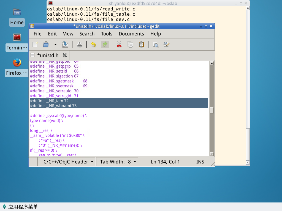Open the Find search tool
Viewport: 282px width, 211px height.
(156, 45)
